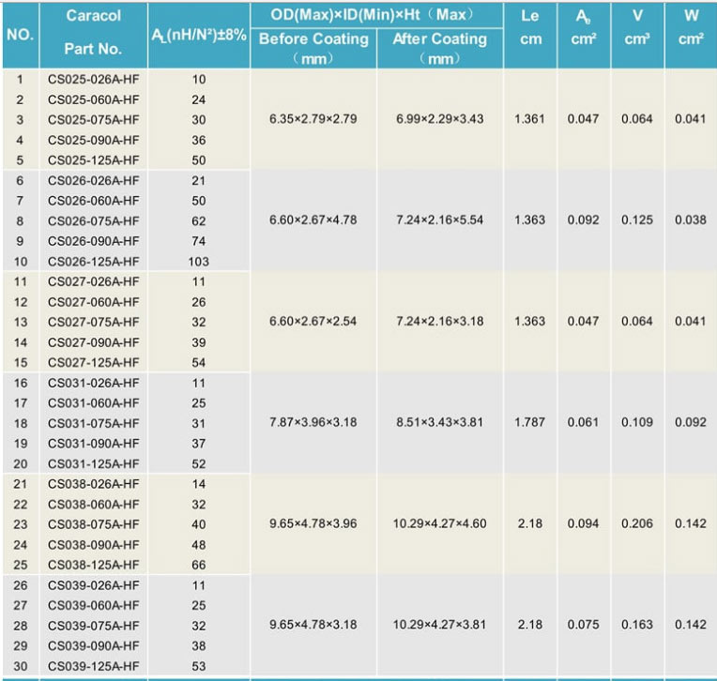
Task: Click after-coating dimension 7.24×2.16×5.54
Action: point(440,219)
